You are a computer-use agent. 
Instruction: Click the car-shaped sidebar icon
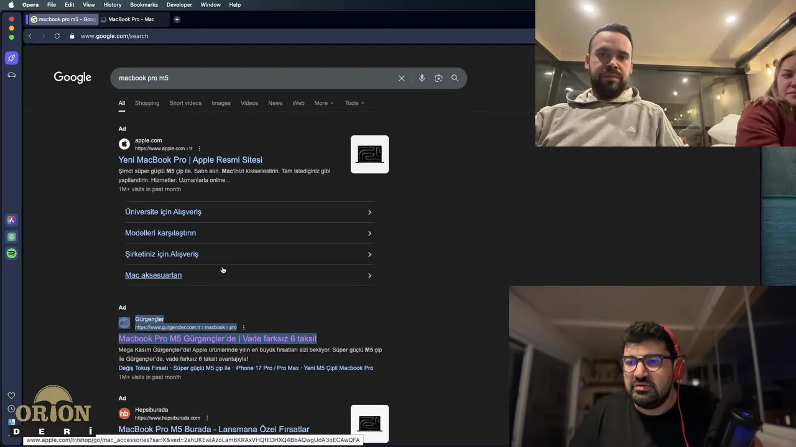11,75
